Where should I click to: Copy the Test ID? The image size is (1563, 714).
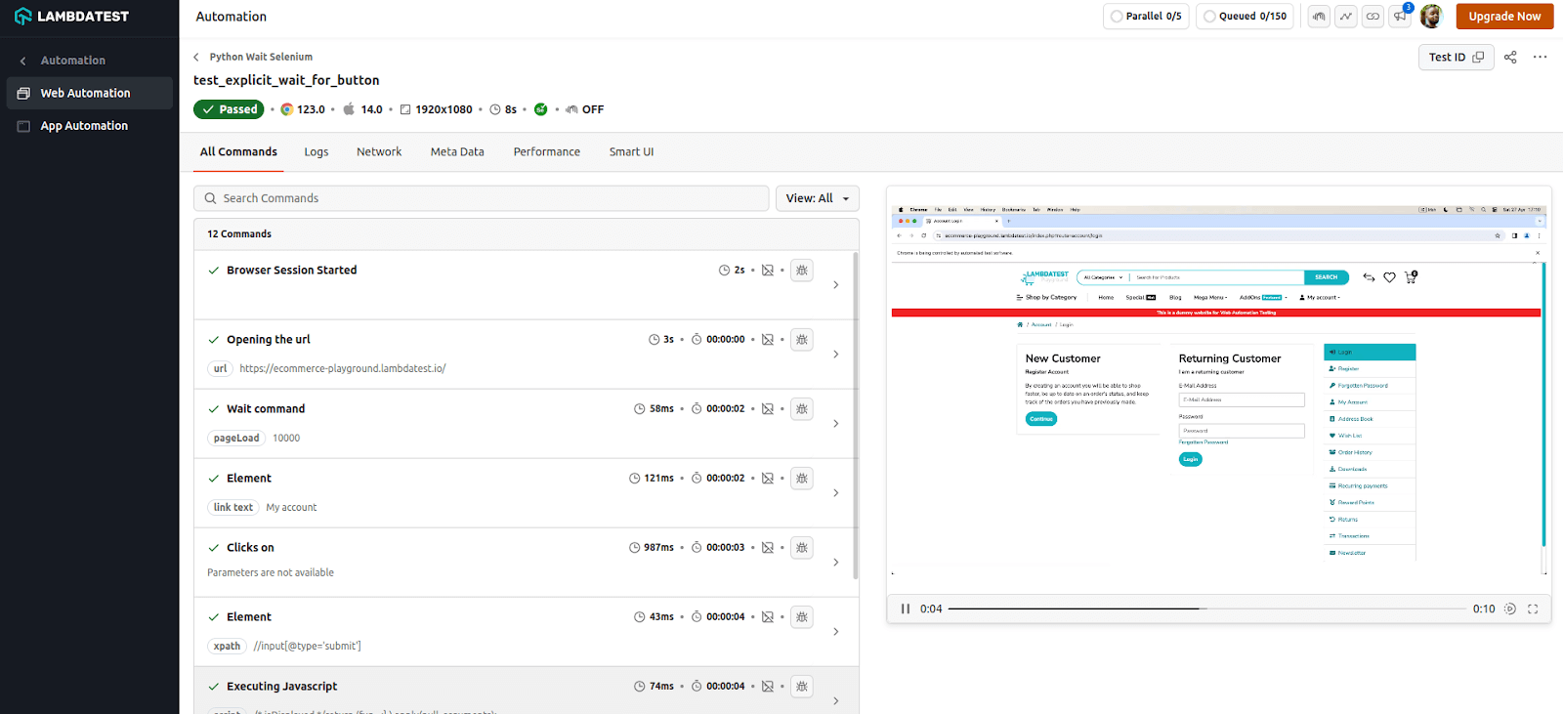[x=1456, y=57]
